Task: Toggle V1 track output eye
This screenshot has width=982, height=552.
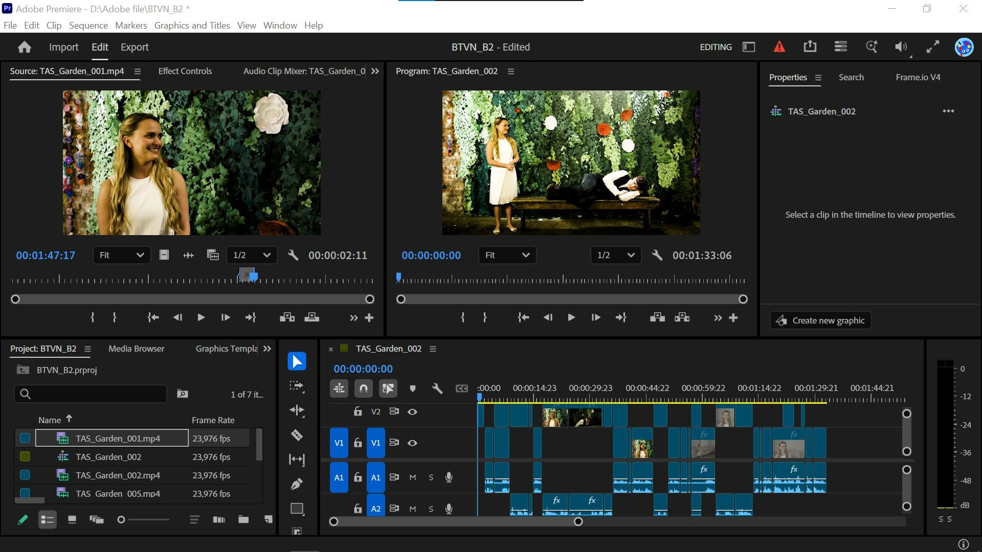Action: pos(412,443)
